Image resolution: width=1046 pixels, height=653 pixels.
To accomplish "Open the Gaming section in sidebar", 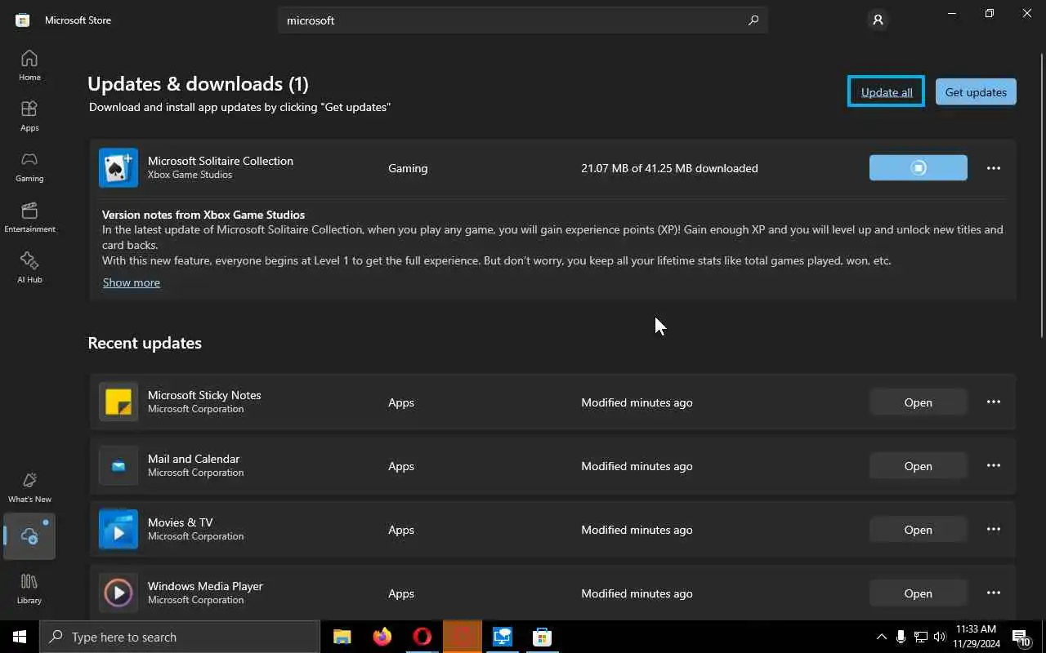I will click(x=29, y=167).
